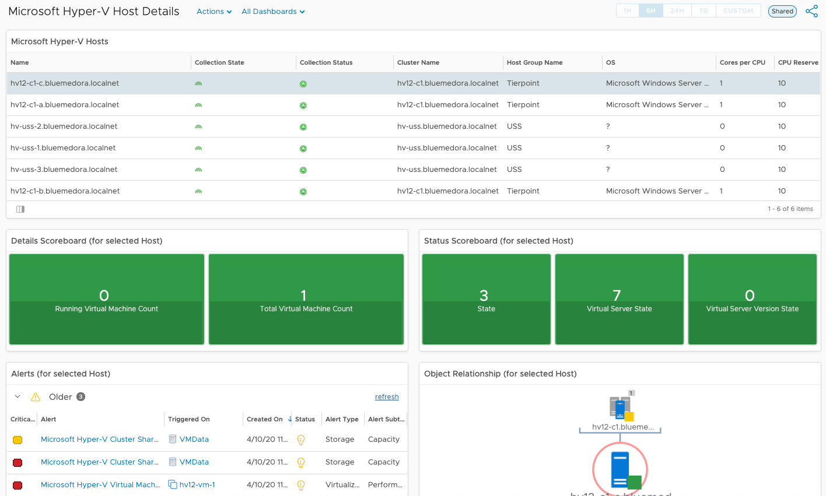This screenshot has height=496, width=826.
Task: Click collection state icon for hv12-c1-a host
Action: point(198,105)
